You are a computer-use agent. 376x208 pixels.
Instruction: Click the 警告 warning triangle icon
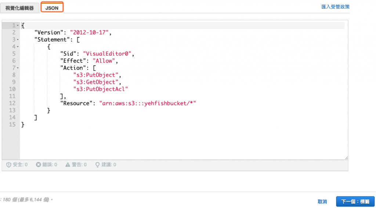68,165
